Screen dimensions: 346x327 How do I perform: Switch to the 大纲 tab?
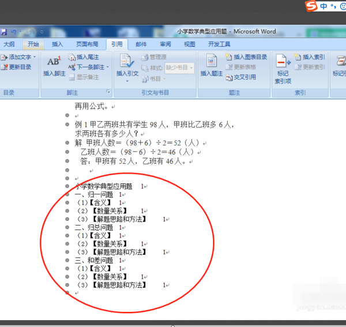click(x=9, y=44)
